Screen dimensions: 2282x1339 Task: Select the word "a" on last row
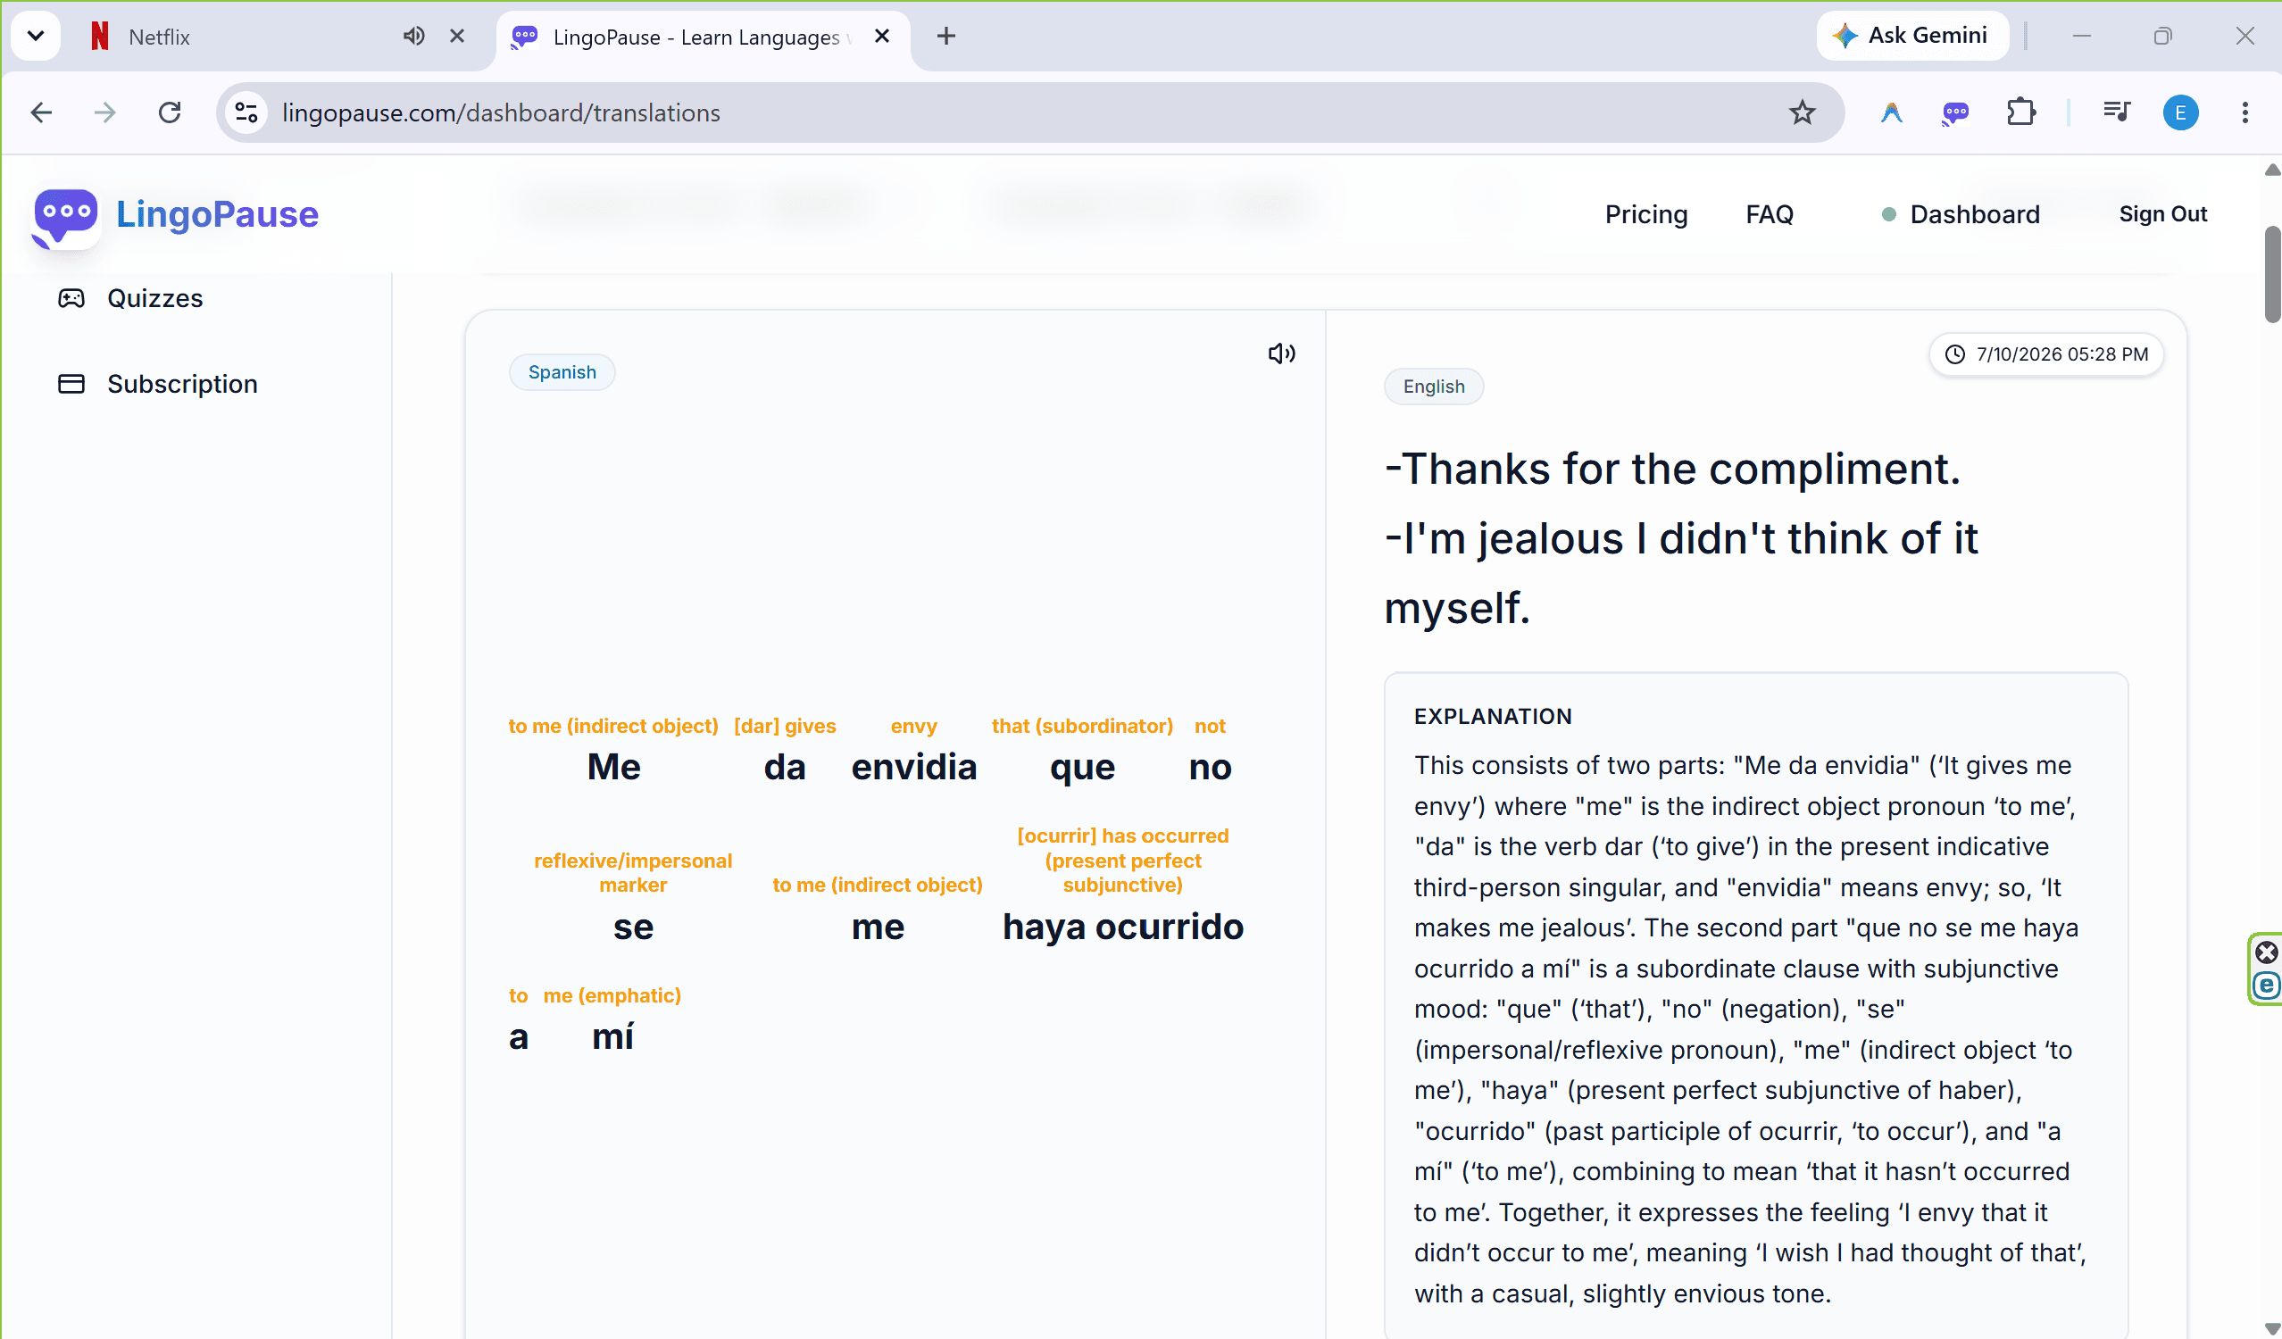point(518,1037)
